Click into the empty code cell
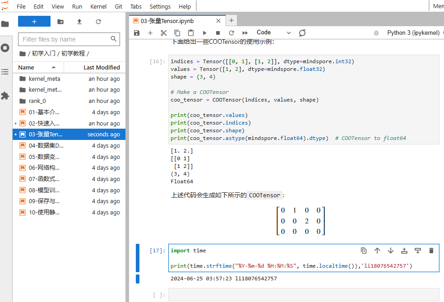Screen dimensions: 444x302 tap(304, 295)
